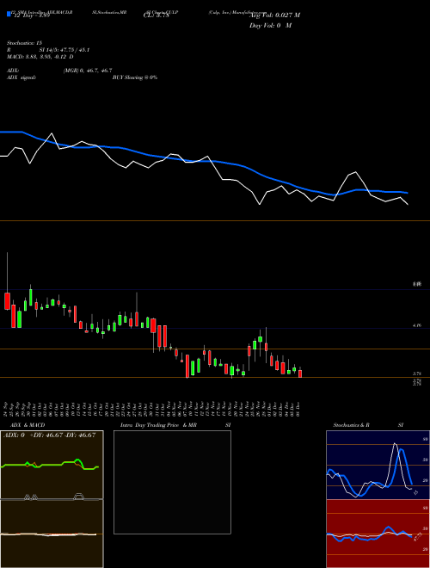The height and width of the screenshot is (568, 430).
Task: Click the 'Day Vol: 0 M' text
Action: click(x=270, y=26)
